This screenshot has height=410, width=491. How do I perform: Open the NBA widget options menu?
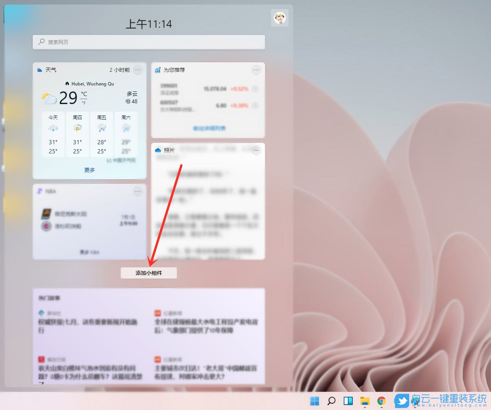click(x=138, y=191)
